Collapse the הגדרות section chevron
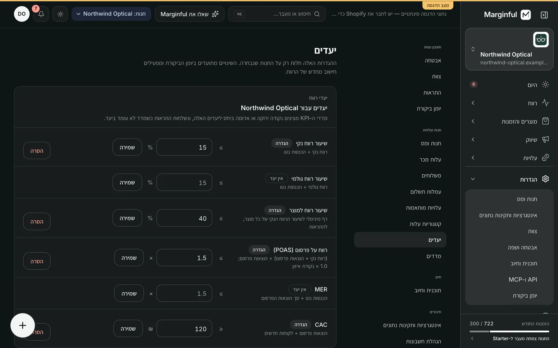Screen dimensions: 558x348 pyautogui.click(x=473, y=179)
